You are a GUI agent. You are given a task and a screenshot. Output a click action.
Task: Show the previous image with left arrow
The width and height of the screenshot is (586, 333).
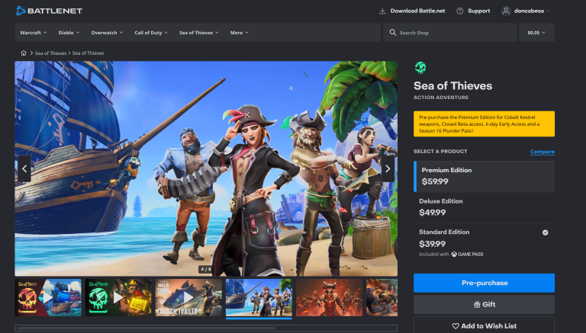[x=24, y=169]
